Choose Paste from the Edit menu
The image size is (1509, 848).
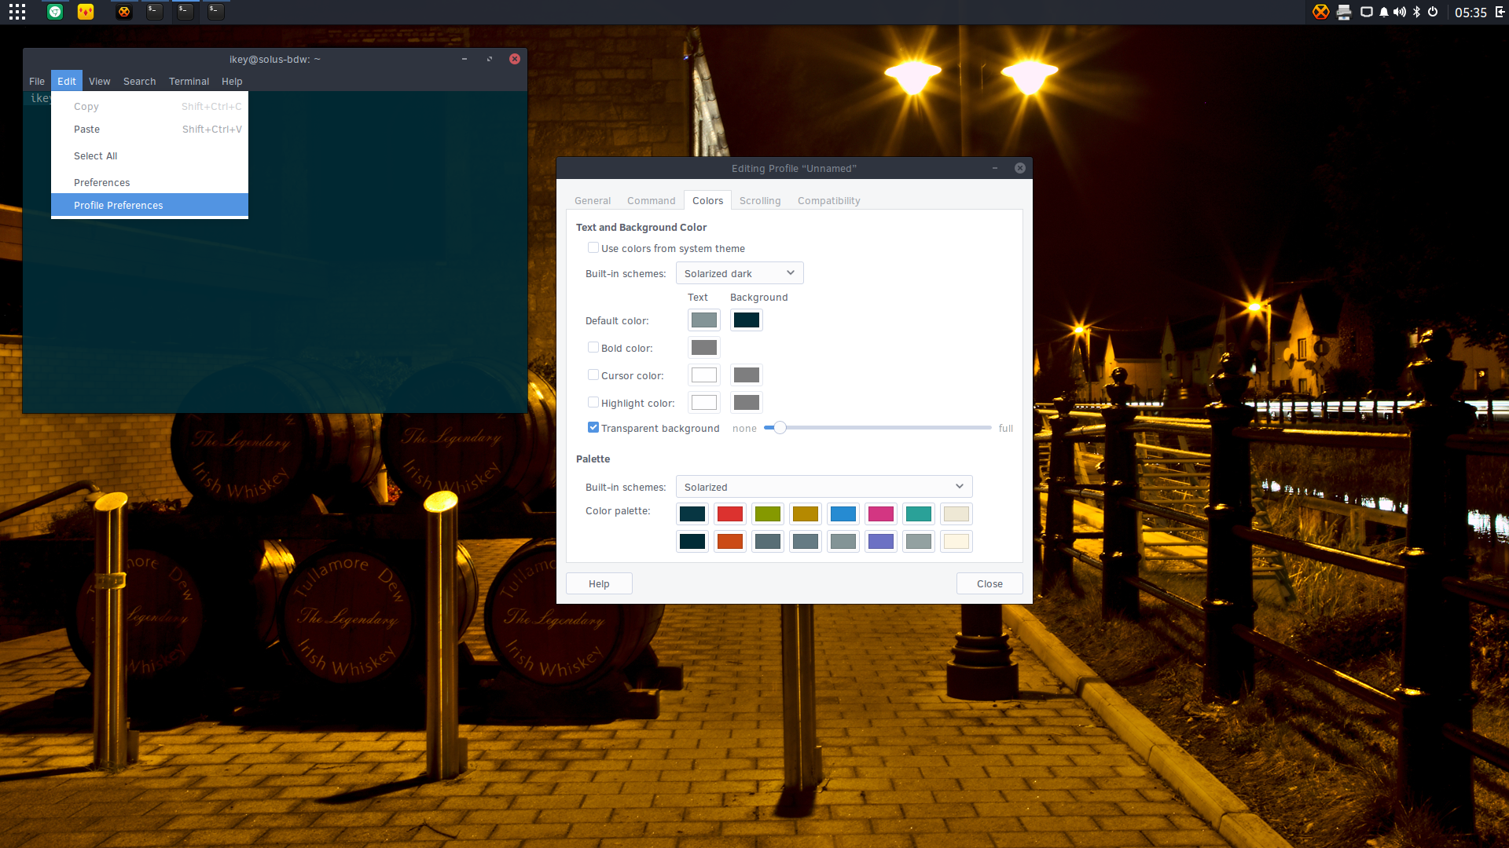[149, 130]
